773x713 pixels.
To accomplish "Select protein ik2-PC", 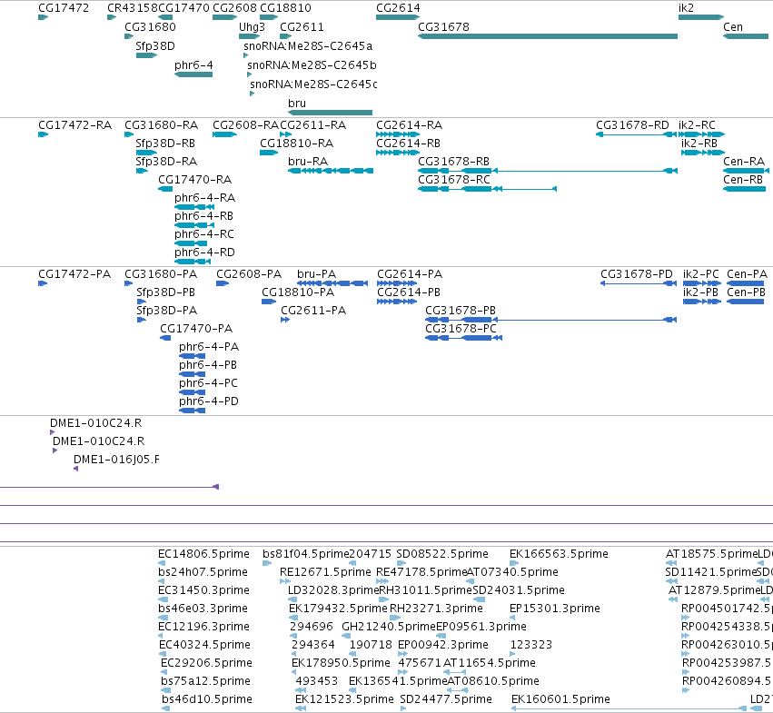I will [x=701, y=274].
